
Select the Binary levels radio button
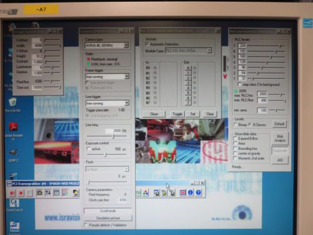[x=235, y=125]
